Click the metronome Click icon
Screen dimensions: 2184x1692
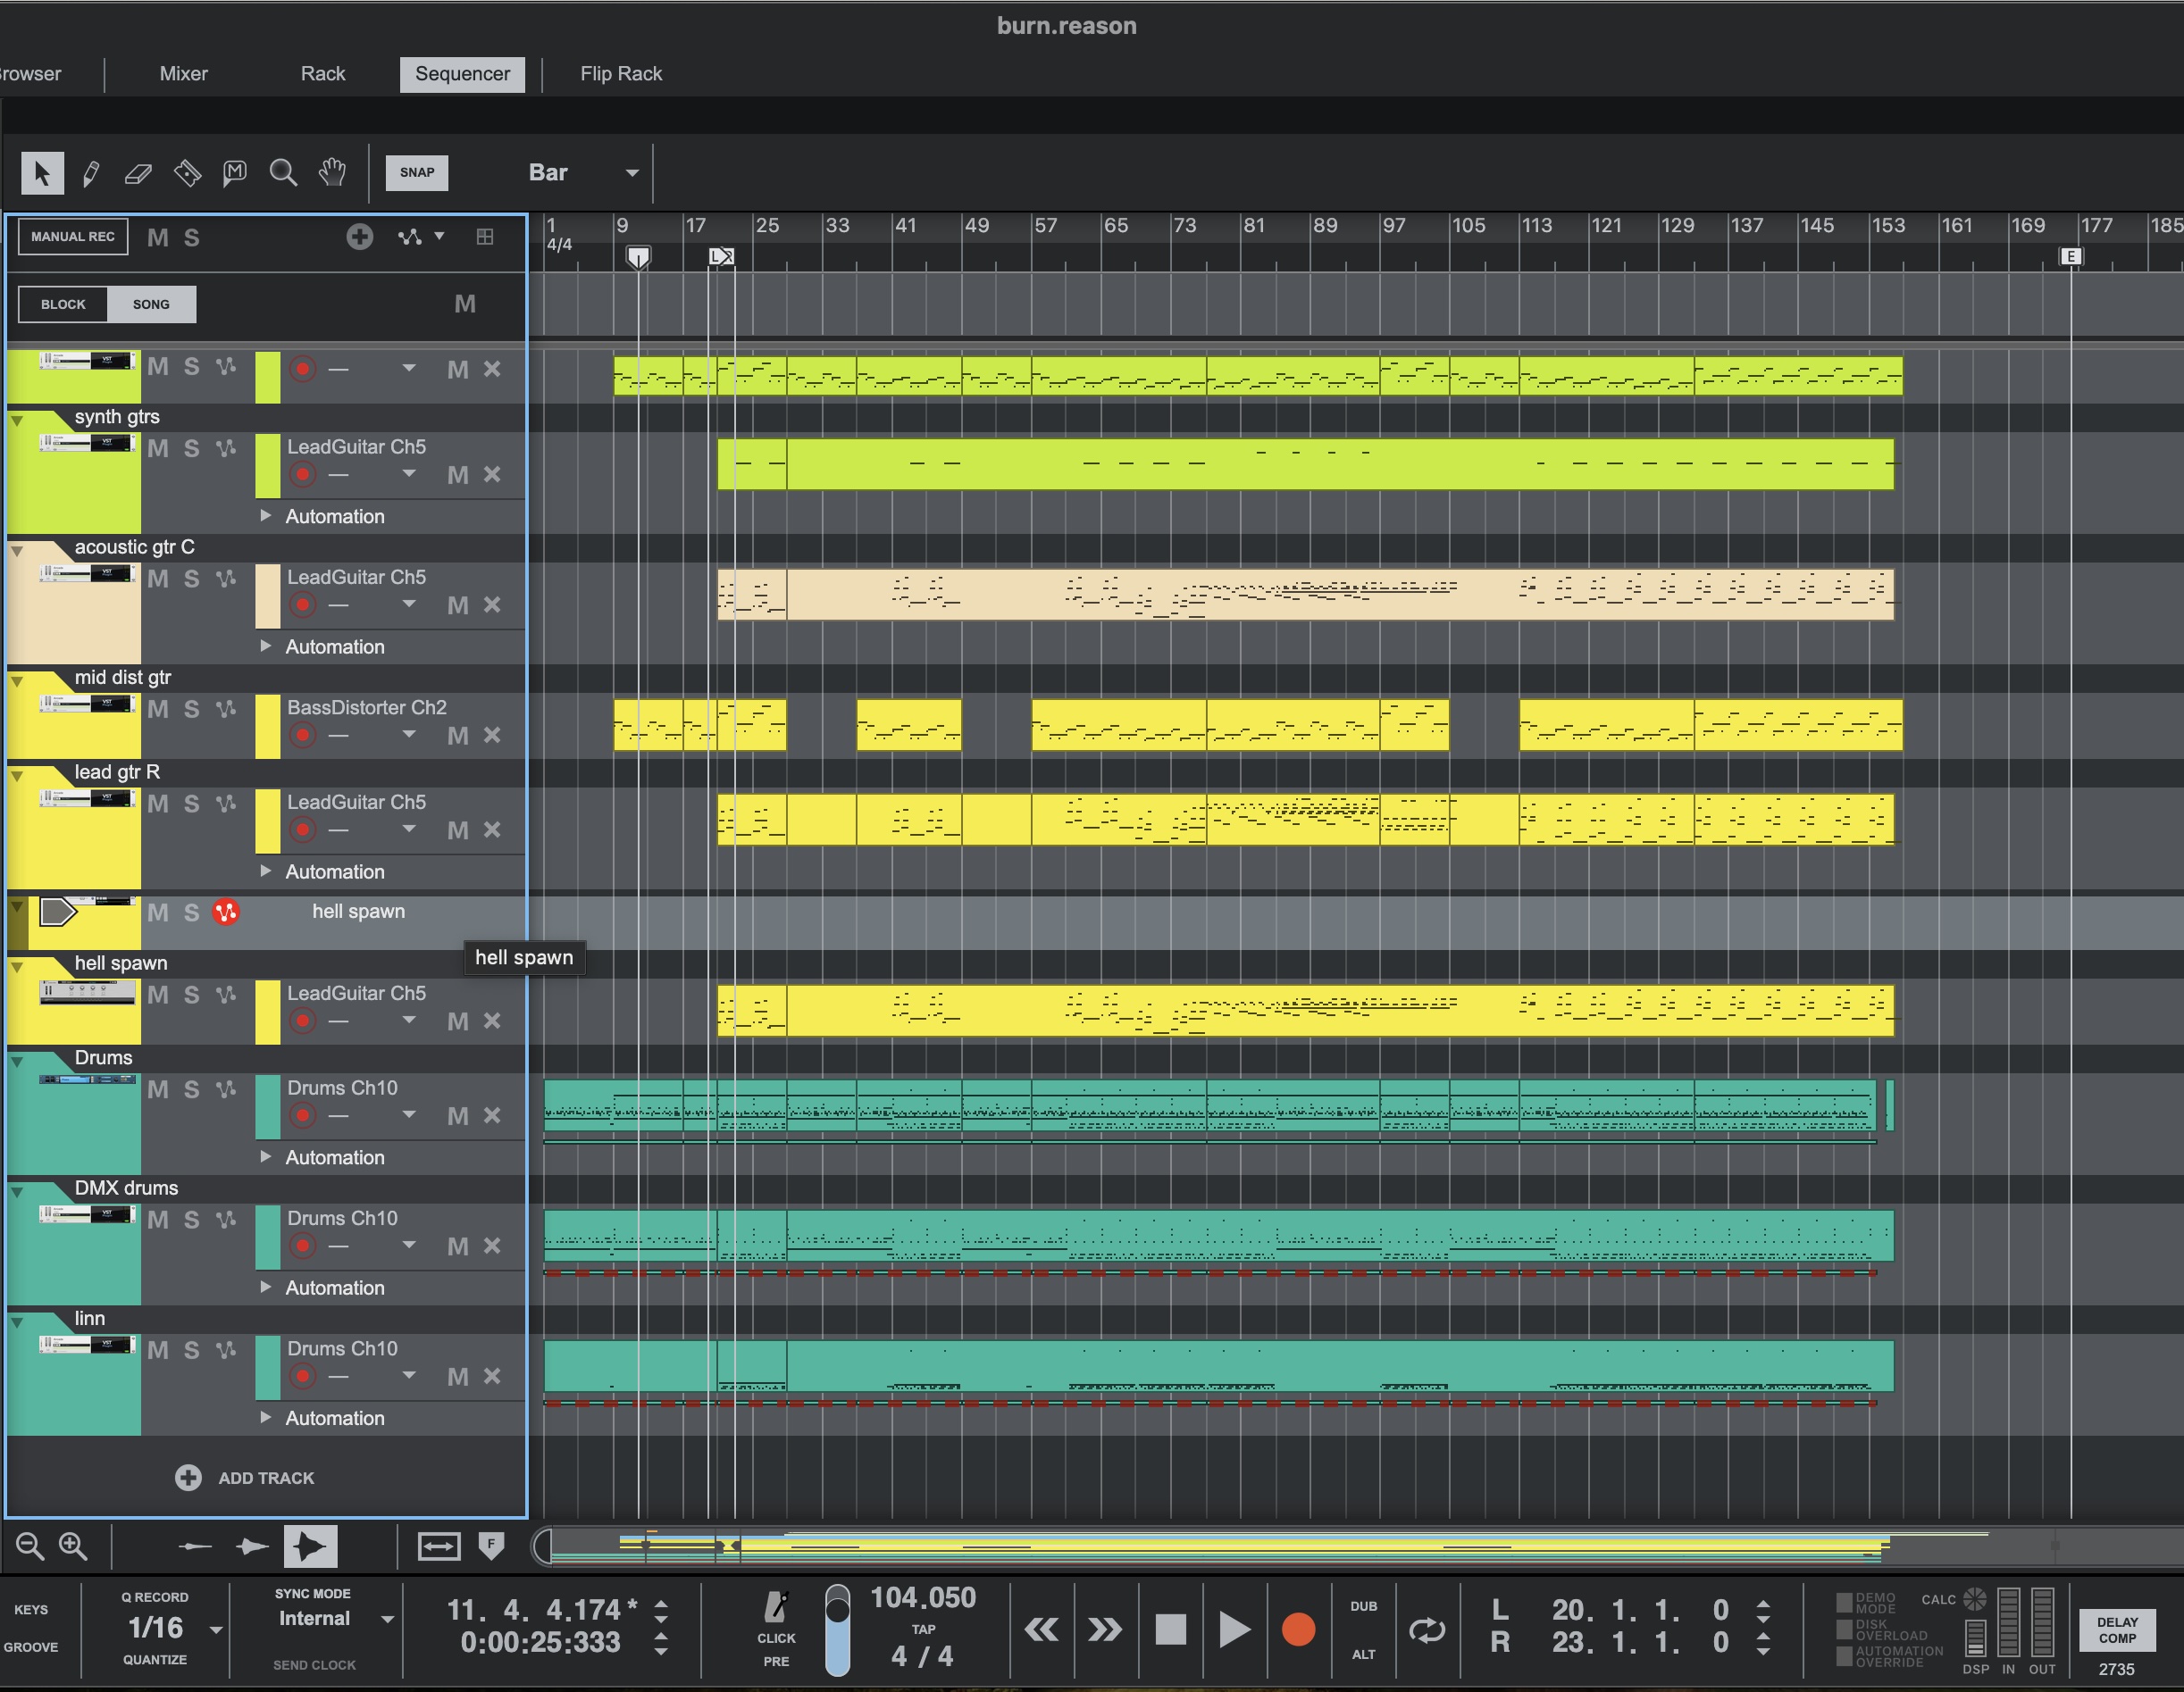(x=776, y=1608)
